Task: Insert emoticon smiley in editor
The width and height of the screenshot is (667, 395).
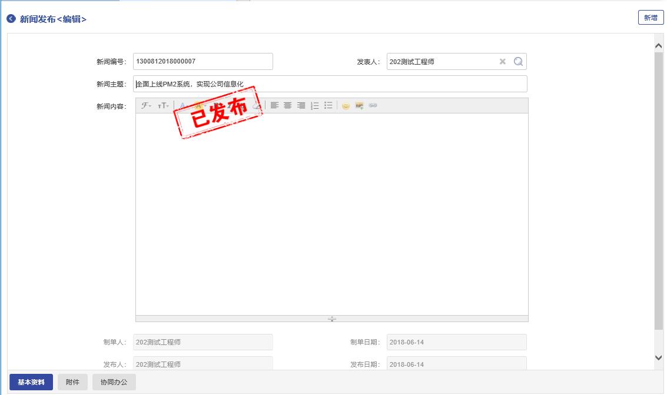Action: coord(346,106)
